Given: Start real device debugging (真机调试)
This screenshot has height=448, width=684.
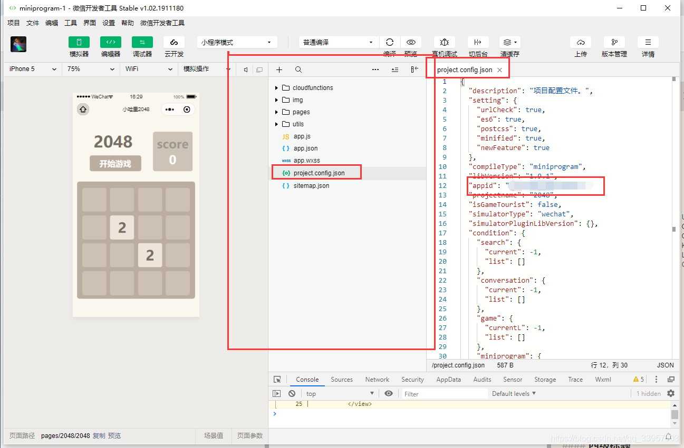Looking at the screenshot, I should tap(445, 42).
